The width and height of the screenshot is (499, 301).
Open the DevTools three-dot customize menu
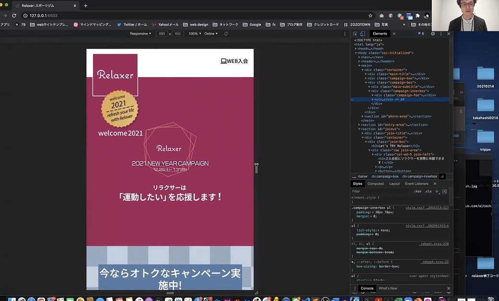coord(441,34)
